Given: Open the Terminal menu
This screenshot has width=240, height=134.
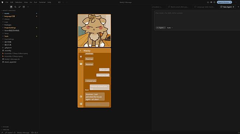Looking at the screenshot, I should (42, 2).
